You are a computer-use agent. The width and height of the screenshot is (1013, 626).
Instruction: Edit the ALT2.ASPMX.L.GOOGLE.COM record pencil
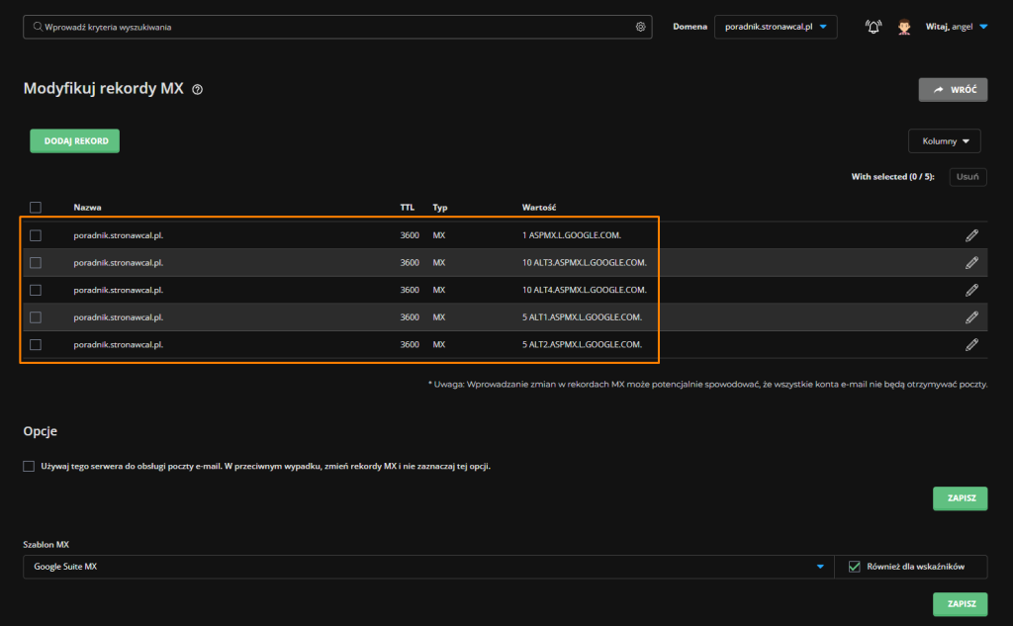971,344
